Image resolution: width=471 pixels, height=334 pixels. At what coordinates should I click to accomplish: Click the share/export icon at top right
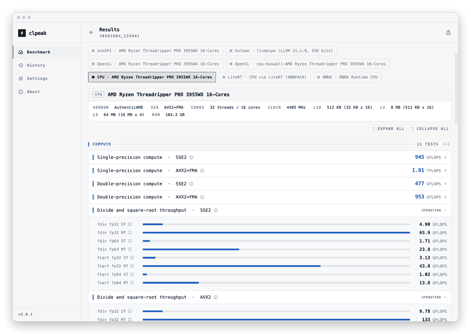pyautogui.click(x=448, y=32)
